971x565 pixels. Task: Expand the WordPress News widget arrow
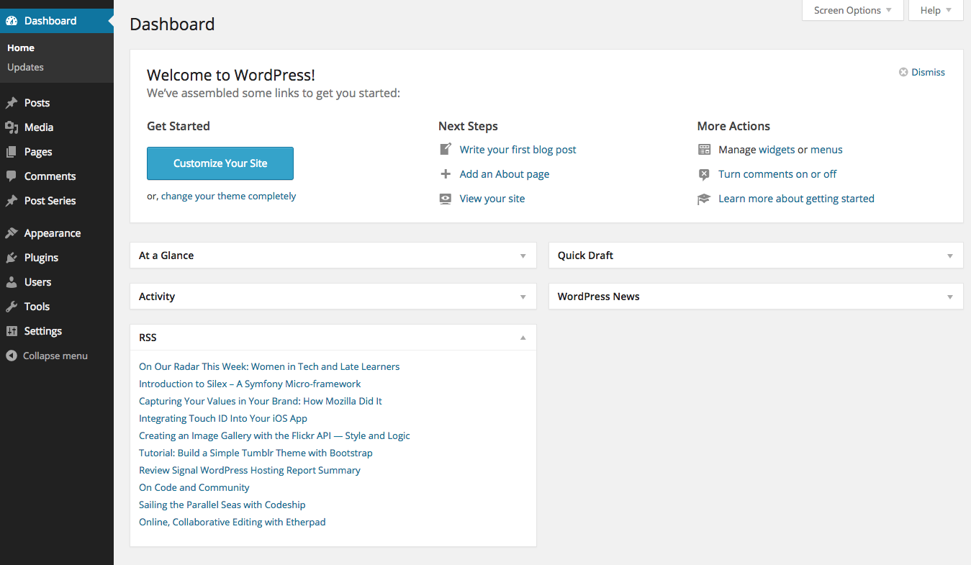pos(950,297)
